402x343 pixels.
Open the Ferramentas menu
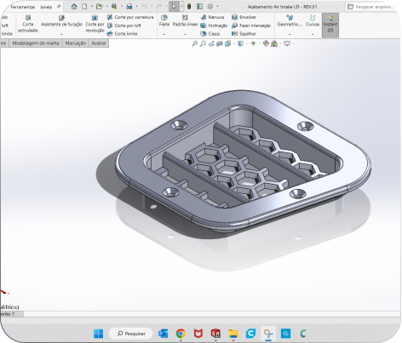pyautogui.click(x=23, y=7)
